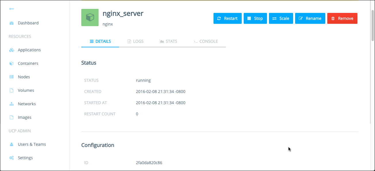
Task: Stop the running container
Action: [x=255, y=18]
